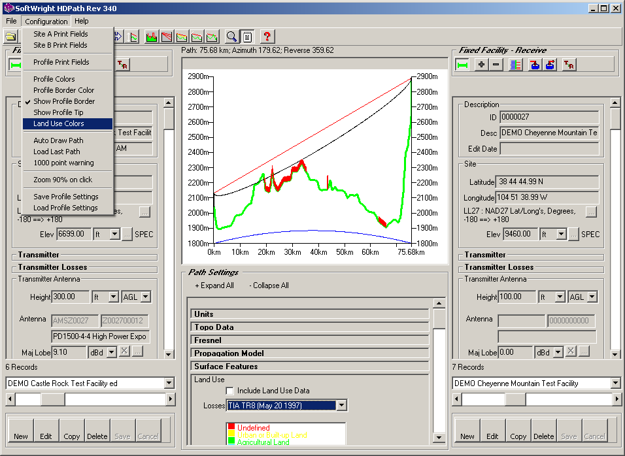
Task: Click the T-R swap icon in Receive panel
Action: tap(569, 65)
